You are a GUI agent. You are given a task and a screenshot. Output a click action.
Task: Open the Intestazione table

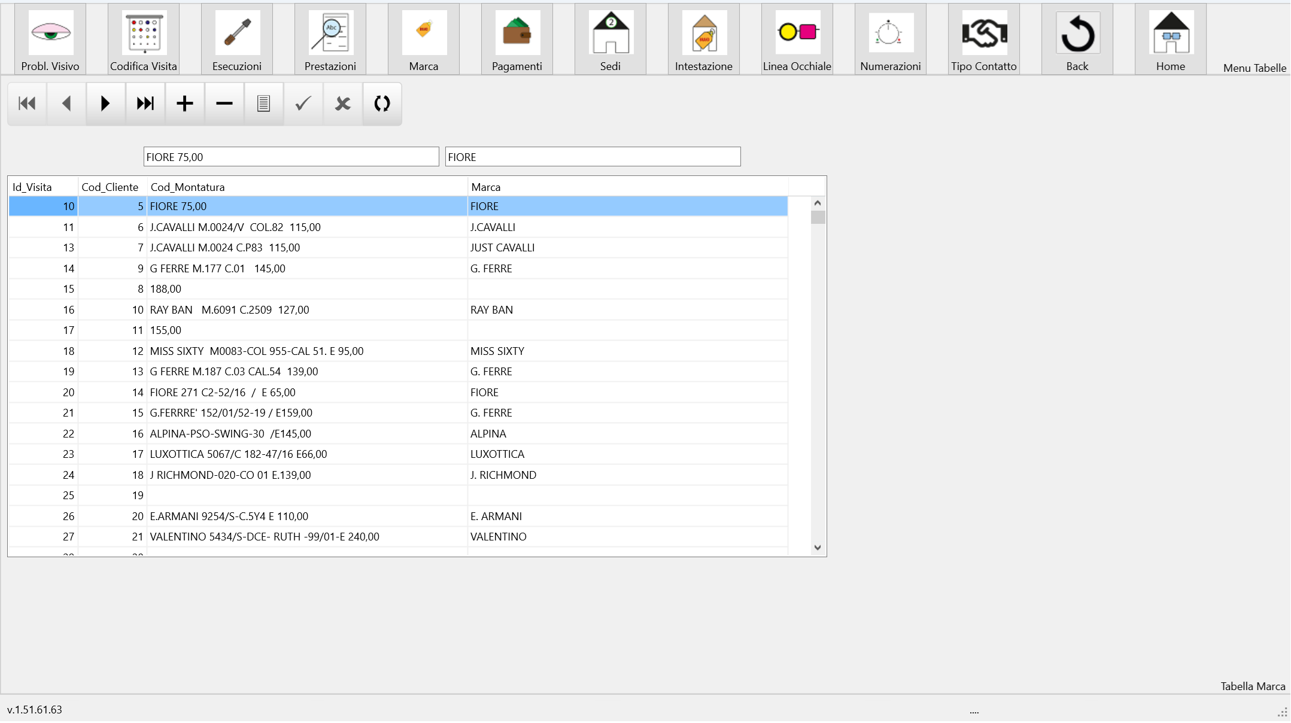704,39
